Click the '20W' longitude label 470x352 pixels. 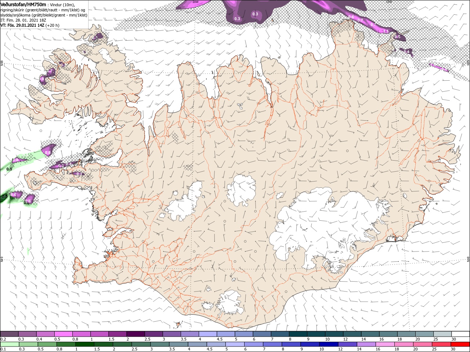tap(196, 2)
